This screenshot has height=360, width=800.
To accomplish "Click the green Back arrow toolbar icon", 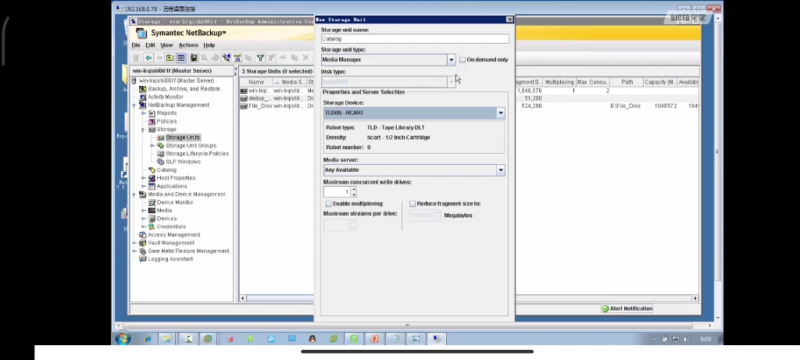I will point(148,58).
